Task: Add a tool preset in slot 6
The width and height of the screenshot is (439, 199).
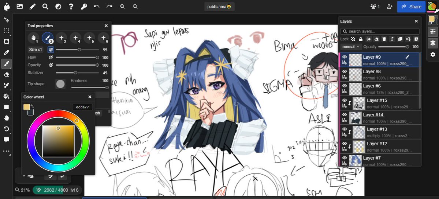Action: pos(103,38)
